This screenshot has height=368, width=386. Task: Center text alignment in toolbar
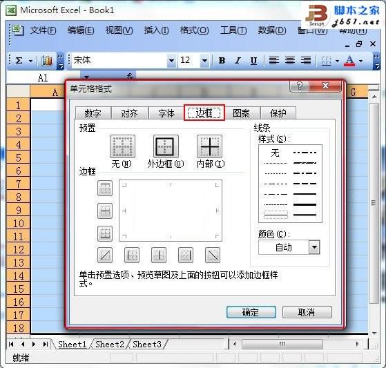290,60
